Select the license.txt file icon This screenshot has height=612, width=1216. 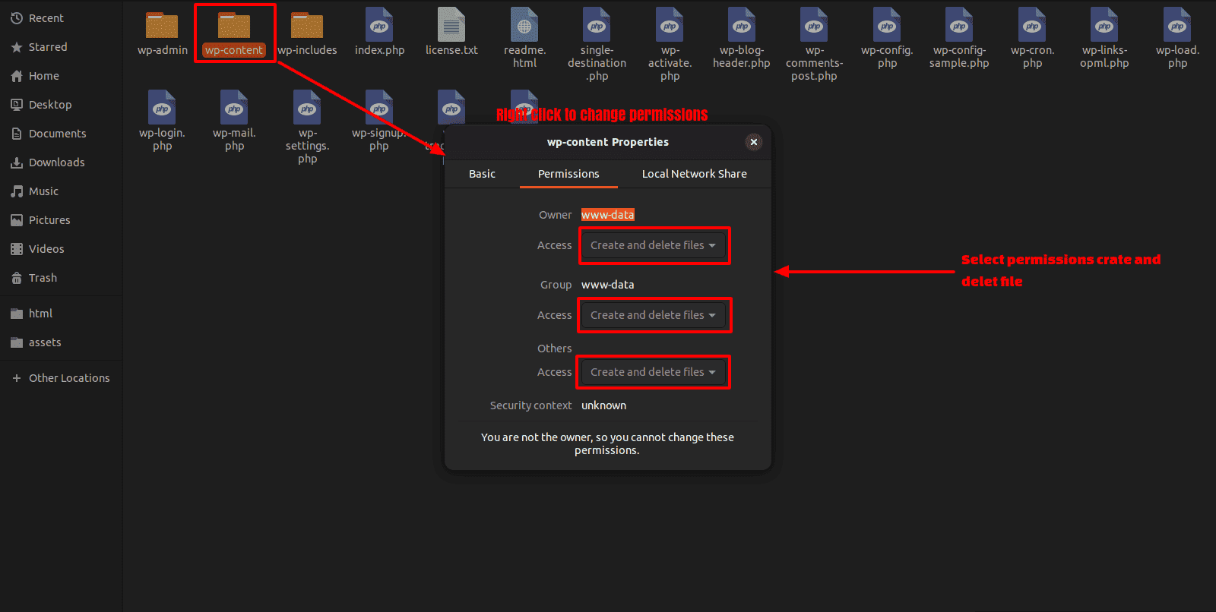[451, 24]
